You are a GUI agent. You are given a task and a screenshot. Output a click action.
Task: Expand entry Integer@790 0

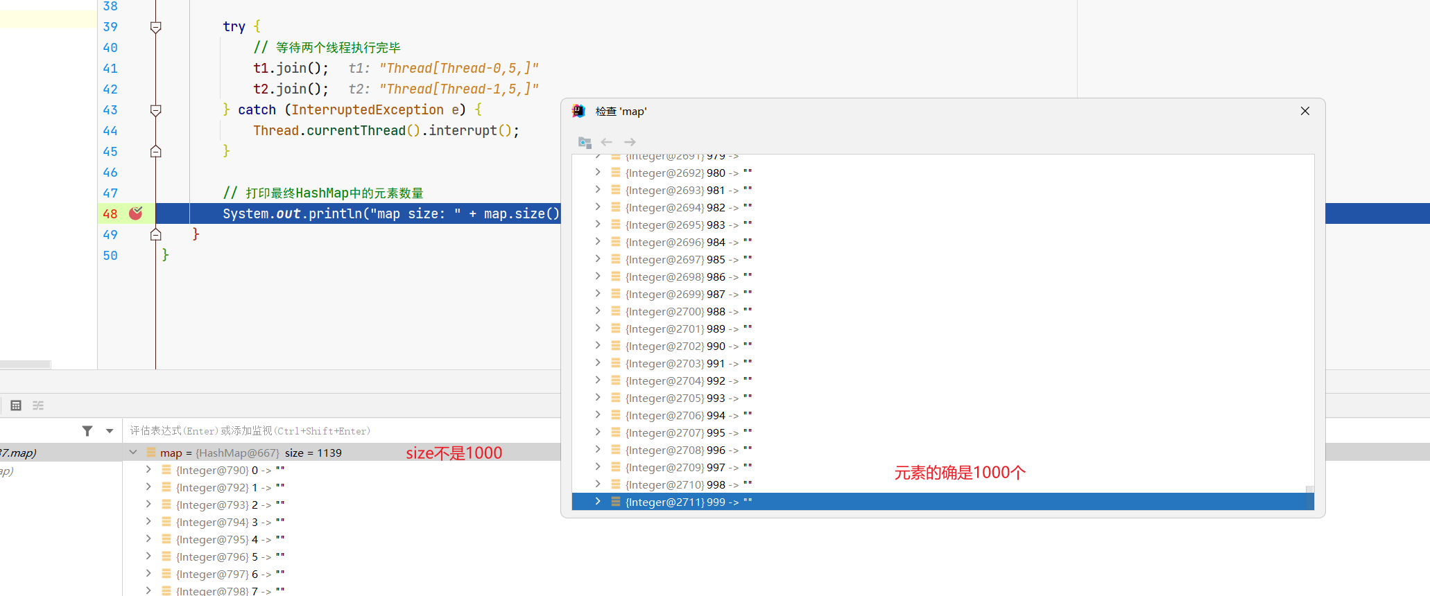click(148, 470)
